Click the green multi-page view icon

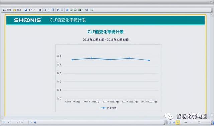tap(79, 10)
